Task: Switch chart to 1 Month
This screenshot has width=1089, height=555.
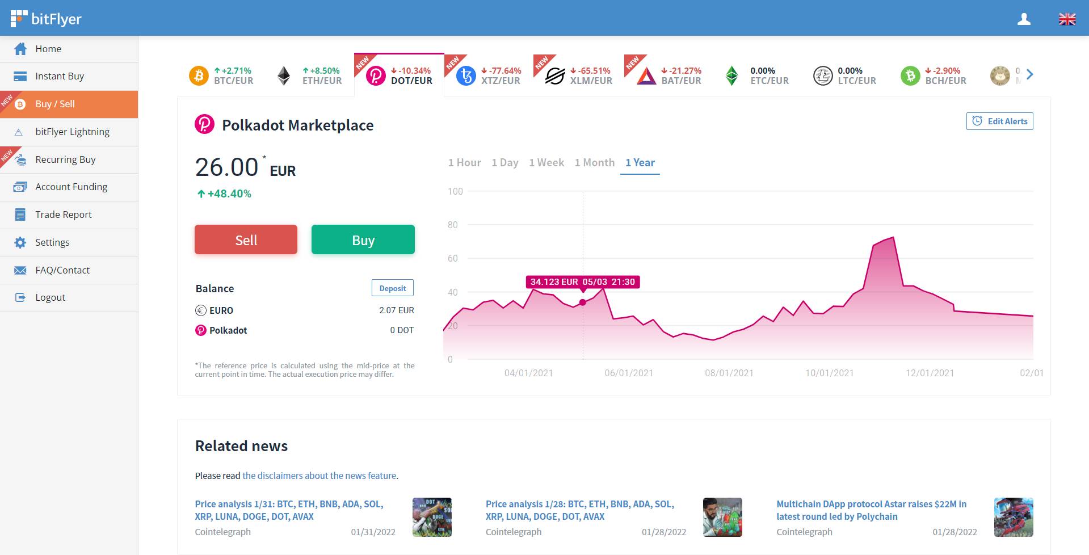Action: pyautogui.click(x=594, y=163)
